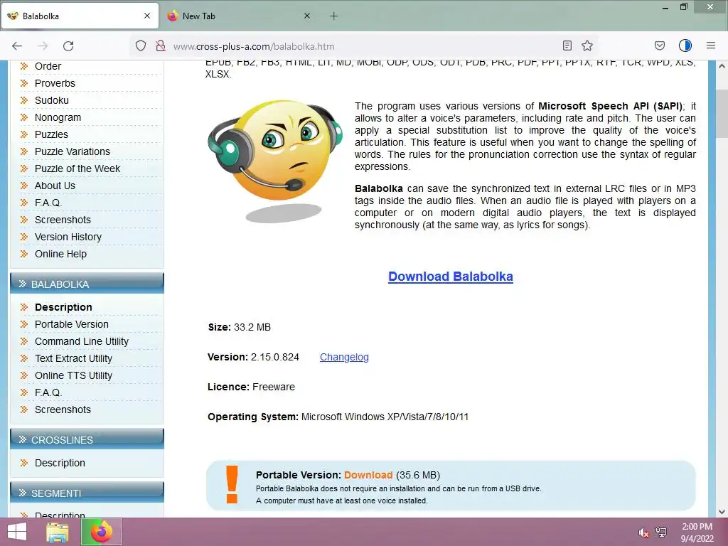The width and height of the screenshot is (728, 546).
Task: Open the Sudoku sidebar link
Action: tap(51, 101)
